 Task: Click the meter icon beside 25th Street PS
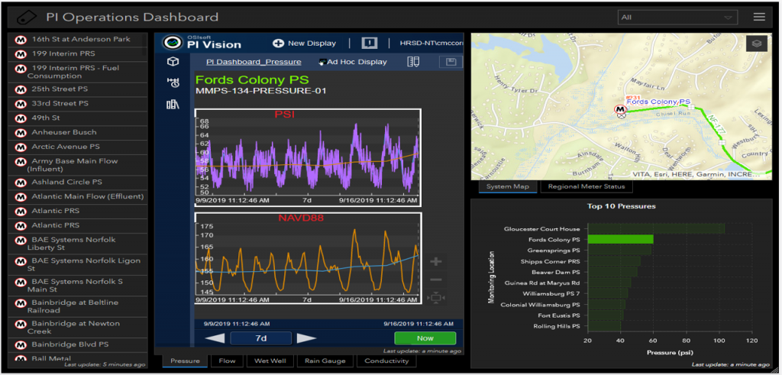click(21, 90)
